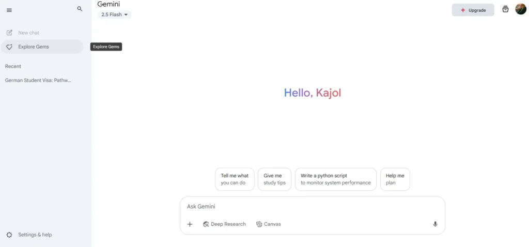Open the search magnifier icon in sidebar
529x247 pixels.
coord(80,9)
